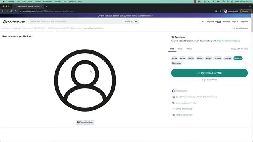Open Spotlight search in the menu bar
Viewport: 253px width, 142px height.
228,2
